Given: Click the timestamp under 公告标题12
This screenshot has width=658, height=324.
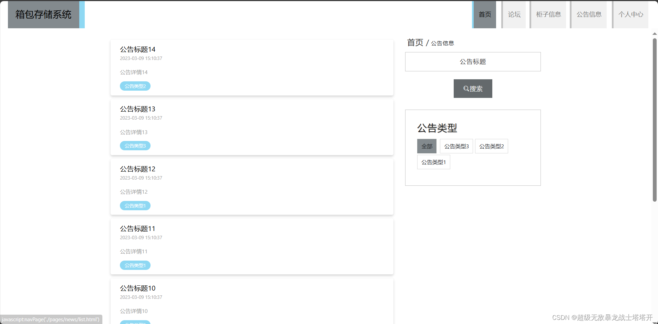Looking at the screenshot, I should [x=141, y=178].
